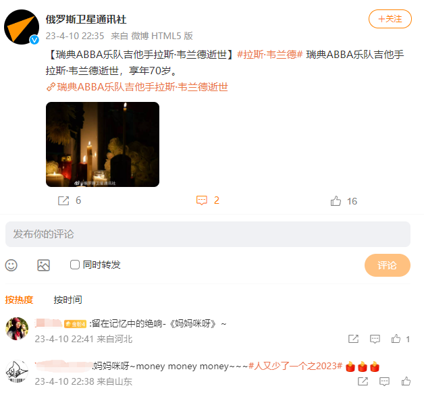Repost the 22:41 Hebei comment
Image resolution: width=424 pixels, height=405 pixels.
pyautogui.click(x=353, y=339)
